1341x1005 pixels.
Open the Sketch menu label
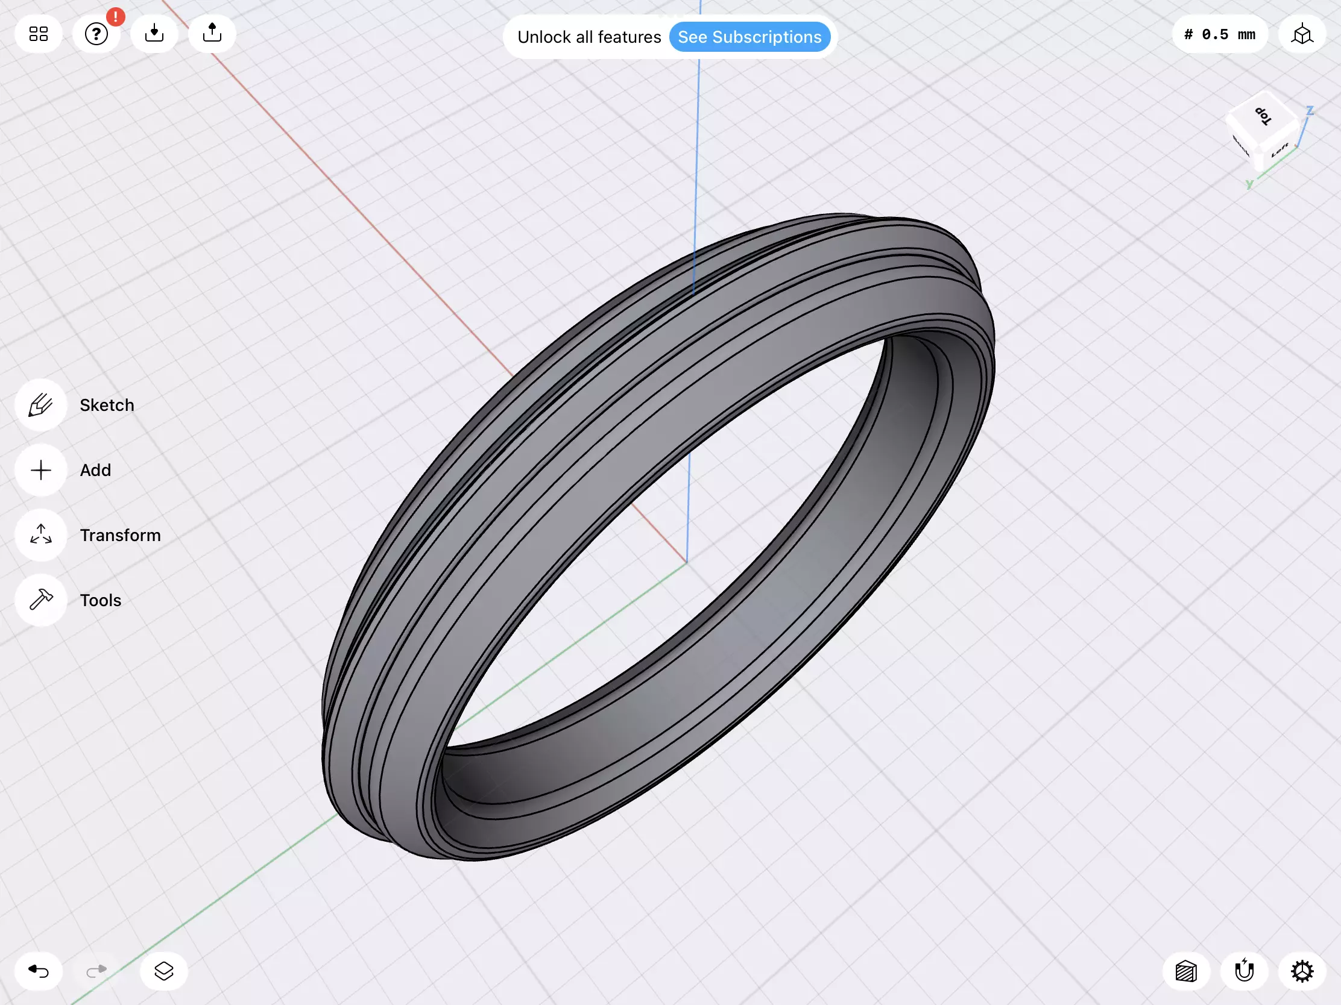coord(107,405)
